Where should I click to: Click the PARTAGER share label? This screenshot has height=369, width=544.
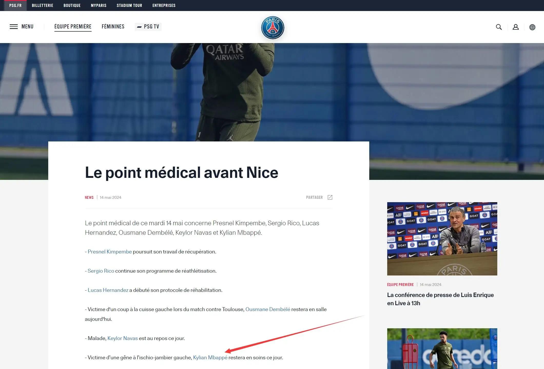tap(314, 197)
